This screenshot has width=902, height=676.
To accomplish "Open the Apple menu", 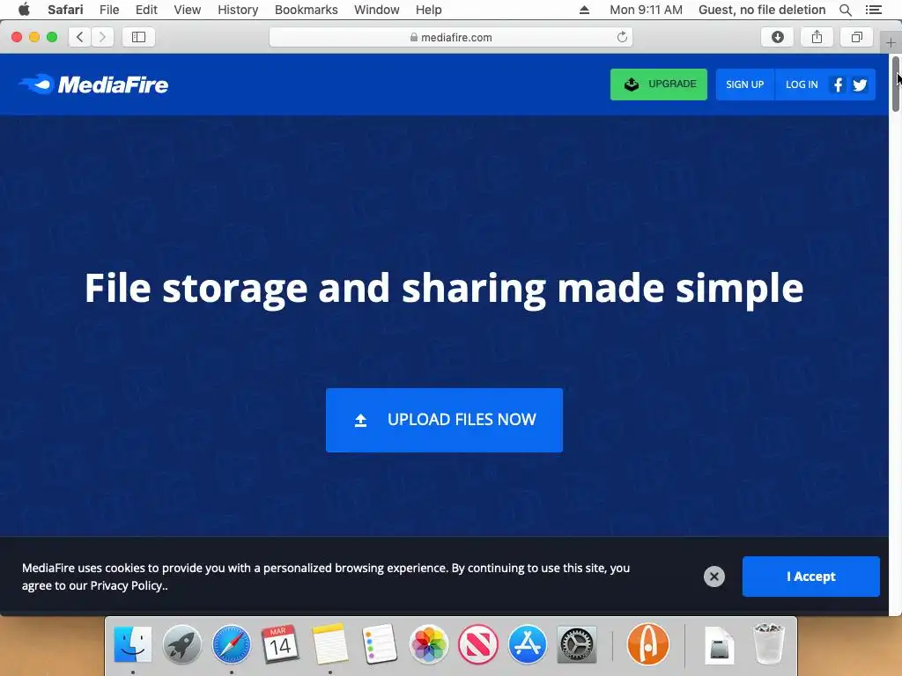I will coord(24,10).
